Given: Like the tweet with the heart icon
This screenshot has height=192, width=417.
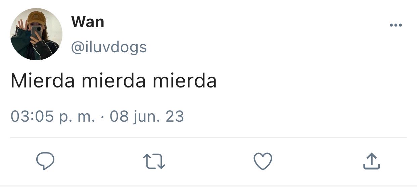Looking at the screenshot, I should pos(262,161).
